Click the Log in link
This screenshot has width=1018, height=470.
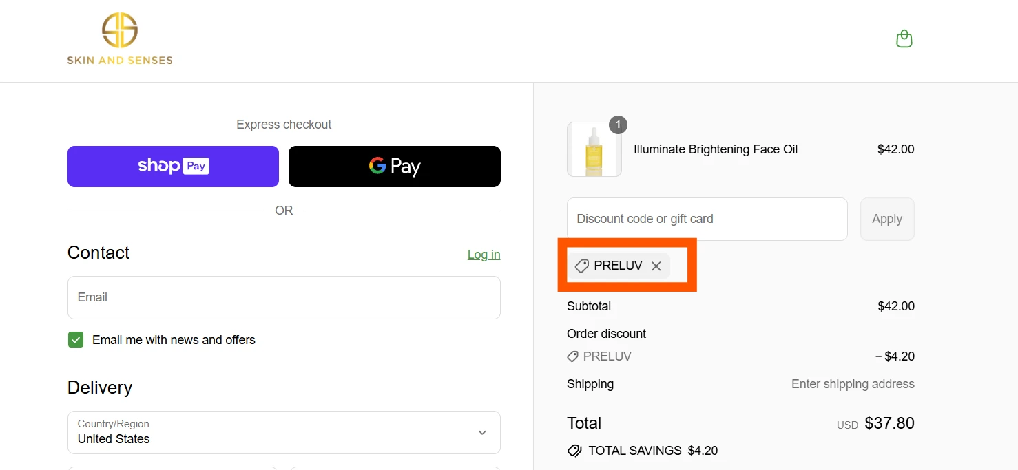tap(484, 255)
